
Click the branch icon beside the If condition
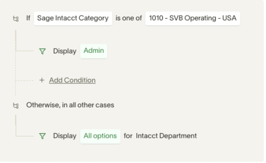pyautogui.click(x=16, y=19)
